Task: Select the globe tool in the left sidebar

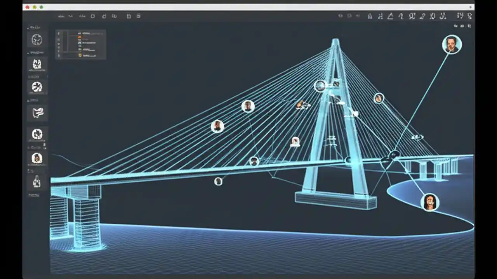Action: [x=37, y=39]
